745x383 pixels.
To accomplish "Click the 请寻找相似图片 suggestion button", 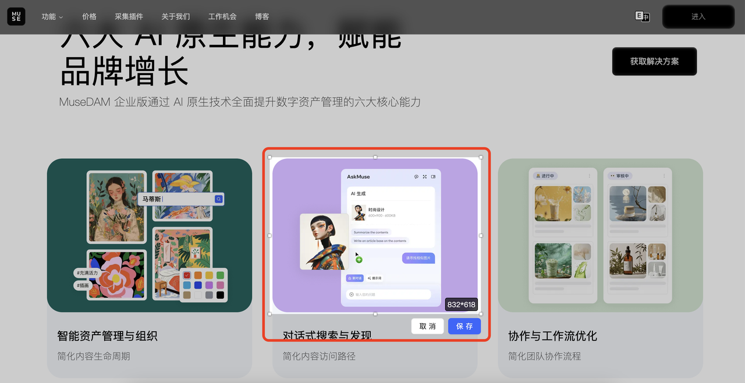I will tap(420, 258).
